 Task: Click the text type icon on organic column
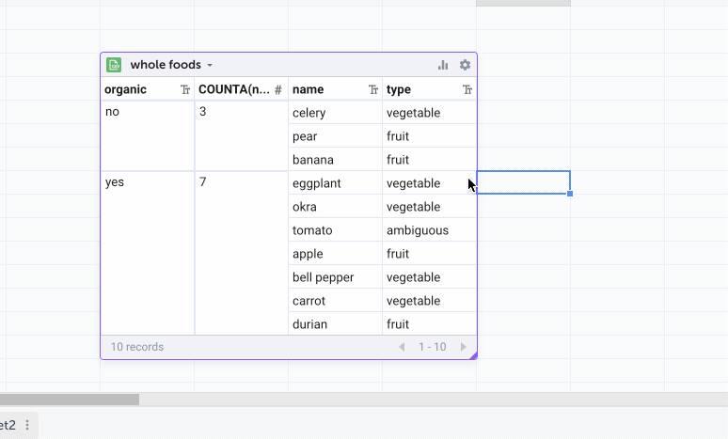click(x=185, y=89)
